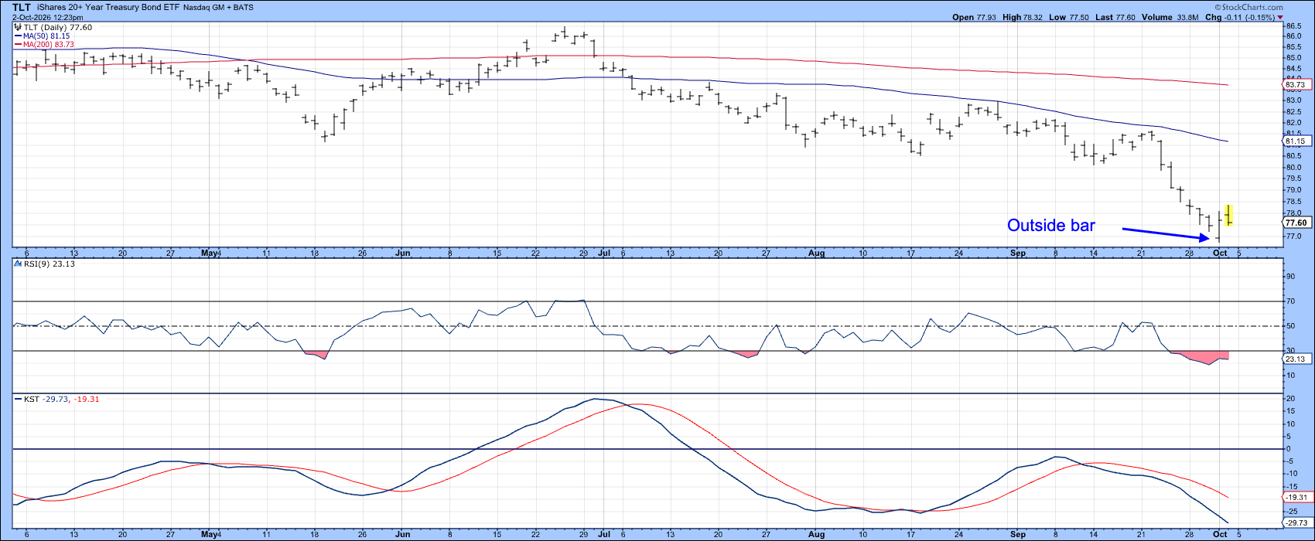The height and width of the screenshot is (541, 1315).
Task: Click the 90 level on the RSI axis
Action: tap(1290, 277)
